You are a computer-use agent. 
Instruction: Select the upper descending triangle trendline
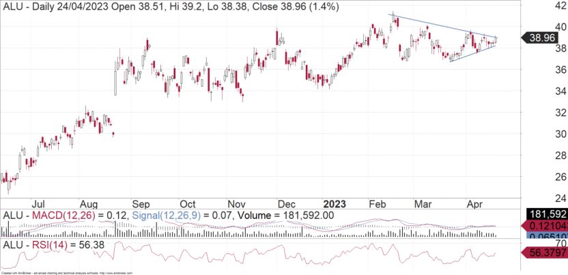(443, 26)
